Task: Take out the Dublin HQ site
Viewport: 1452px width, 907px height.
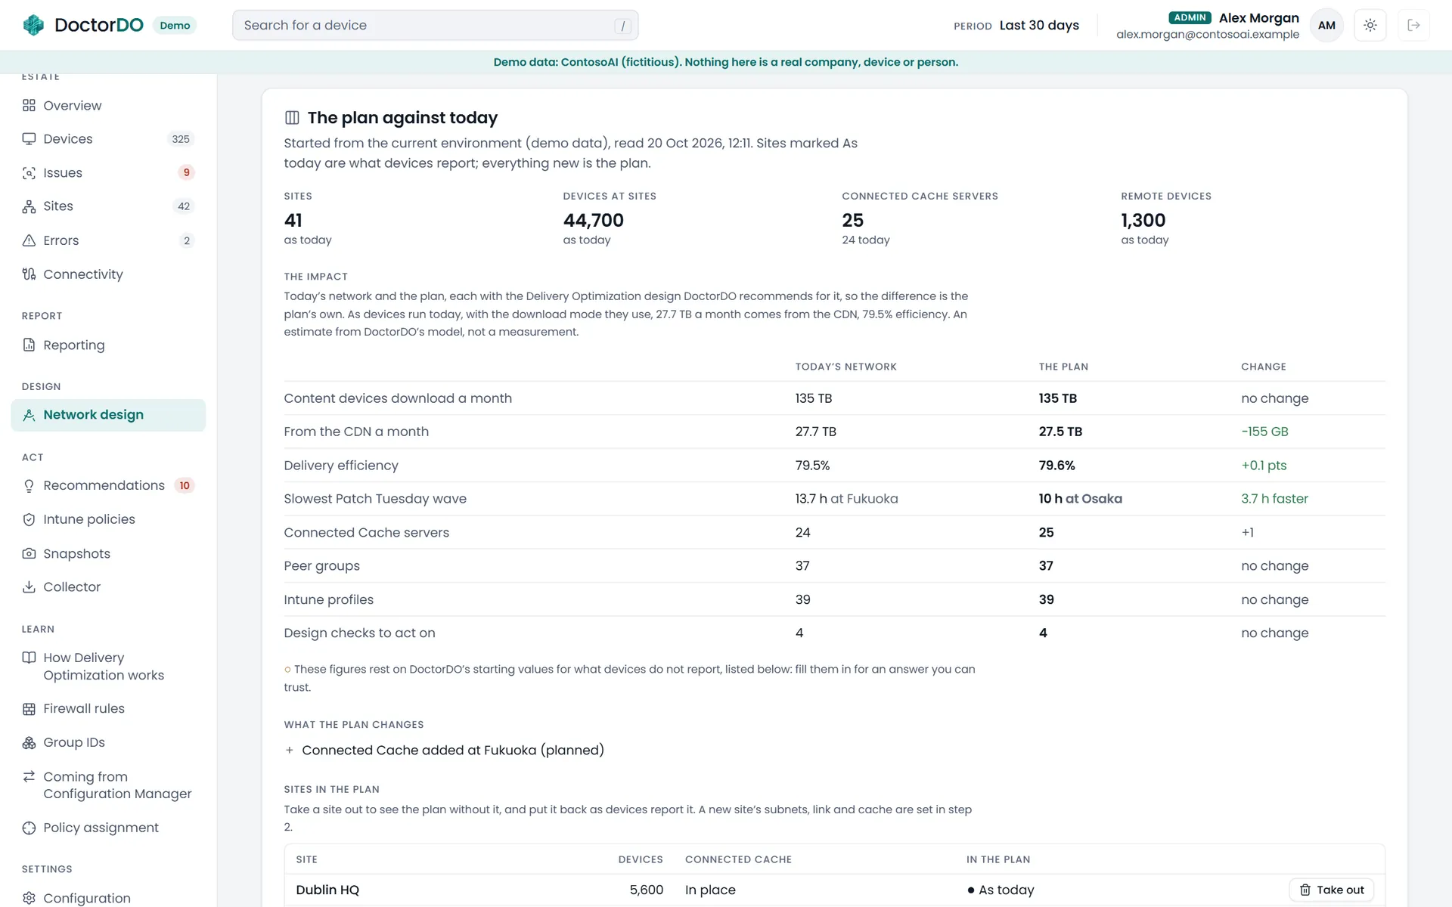Action: [x=1331, y=890]
